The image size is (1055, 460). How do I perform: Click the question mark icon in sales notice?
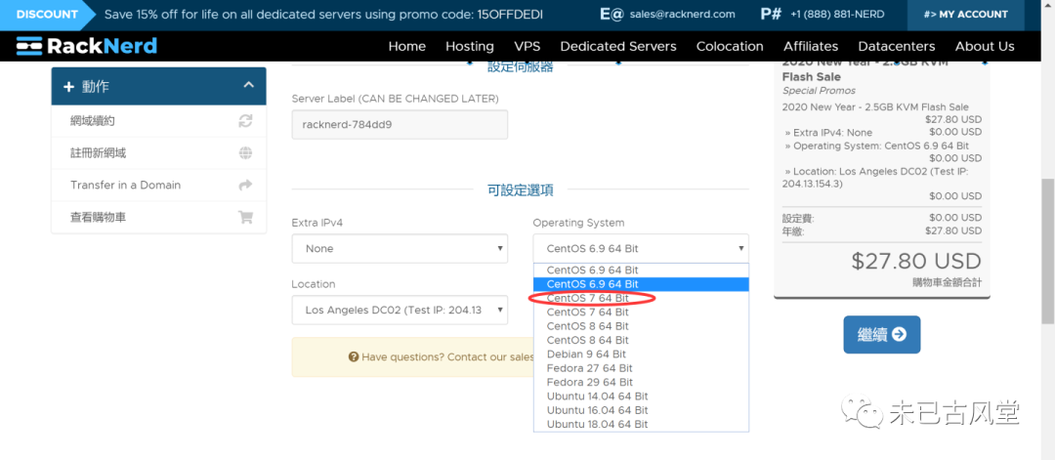click(x=354, y=357)
